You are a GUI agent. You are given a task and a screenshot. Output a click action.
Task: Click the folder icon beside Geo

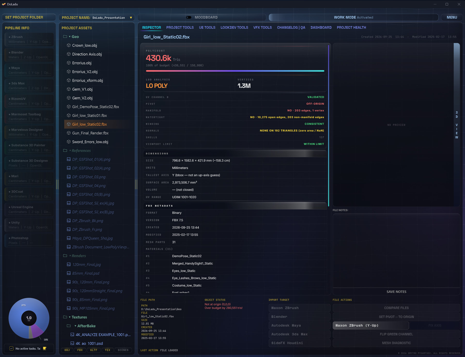pos(65,37)
